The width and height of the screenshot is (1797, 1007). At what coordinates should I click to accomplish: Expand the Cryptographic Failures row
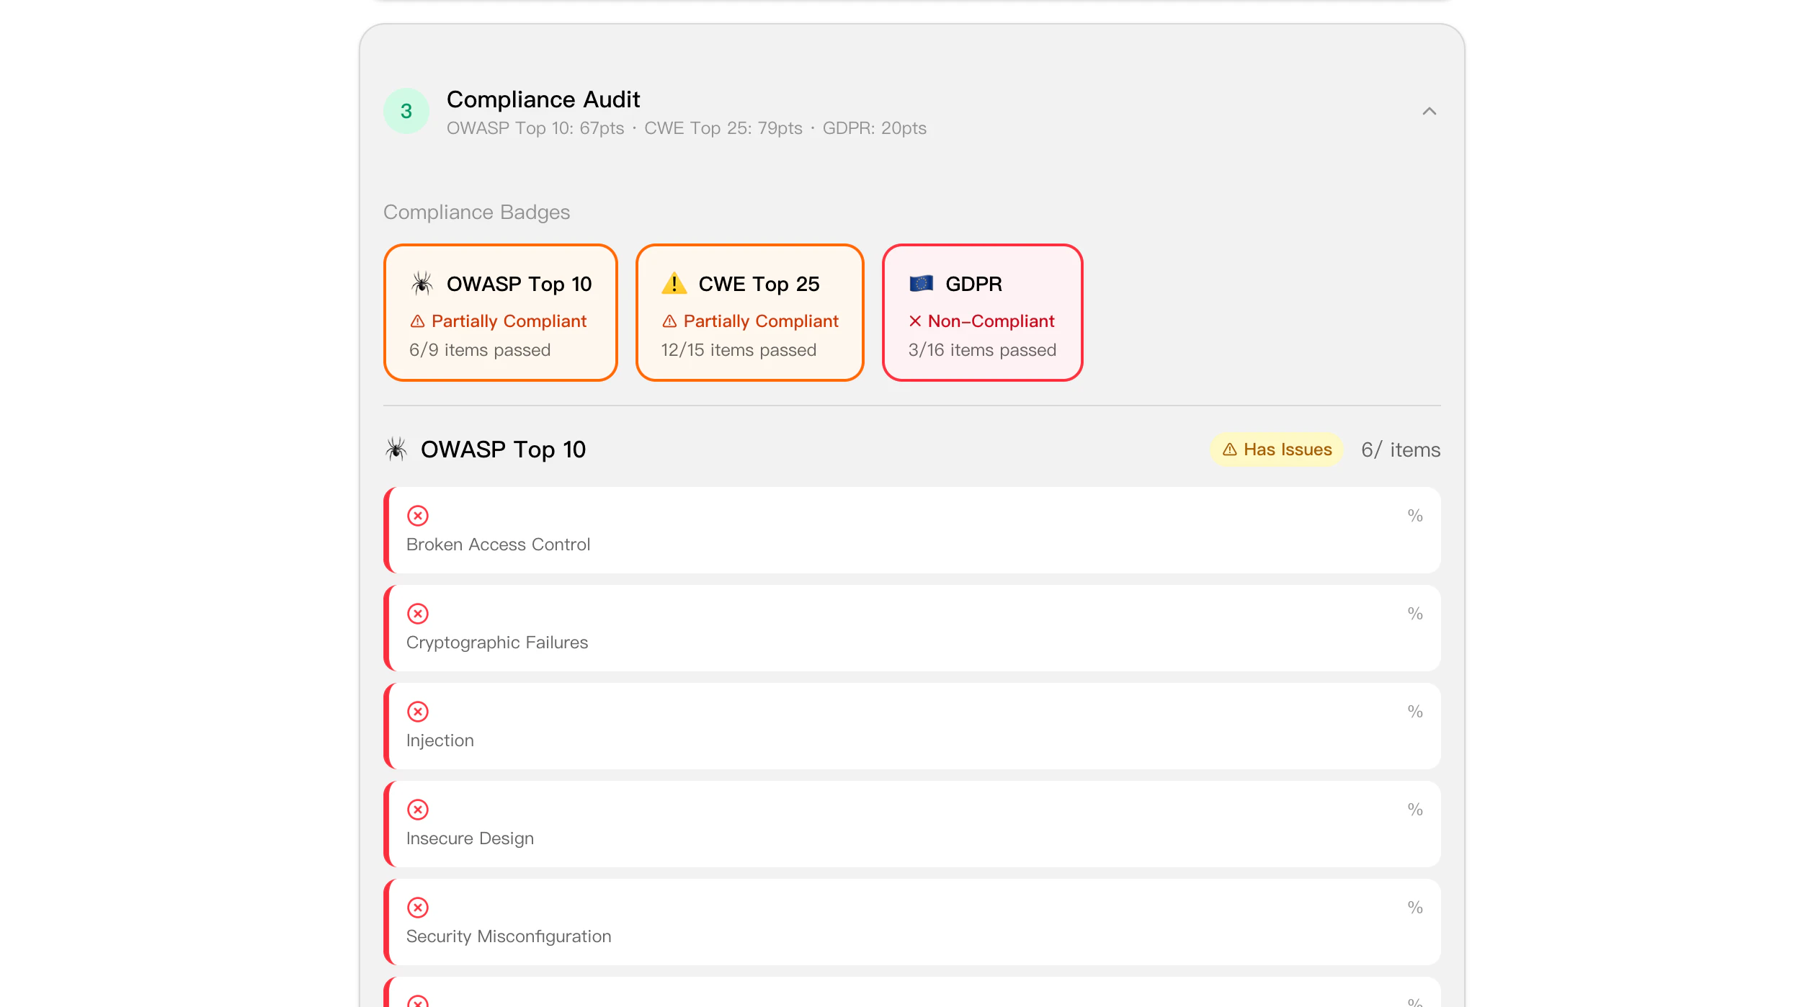[911, 628]
